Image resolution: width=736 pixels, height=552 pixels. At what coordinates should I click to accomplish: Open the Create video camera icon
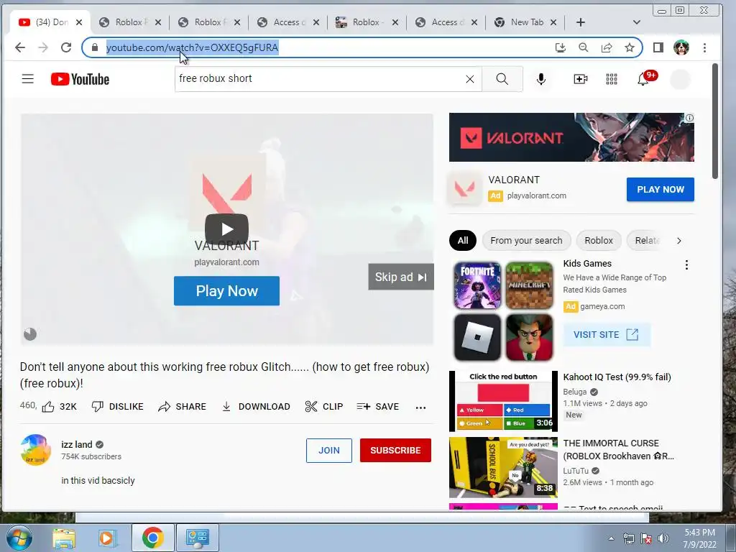(580, 79)
